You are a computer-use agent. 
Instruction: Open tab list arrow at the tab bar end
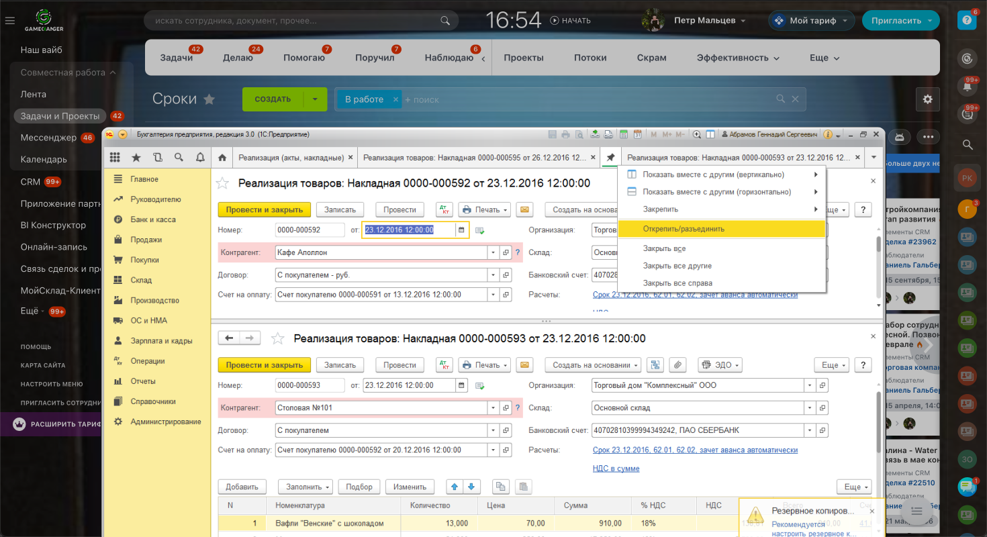pos(874,158)
